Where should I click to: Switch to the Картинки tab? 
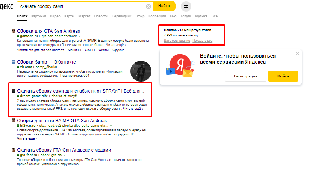point(39,16)
